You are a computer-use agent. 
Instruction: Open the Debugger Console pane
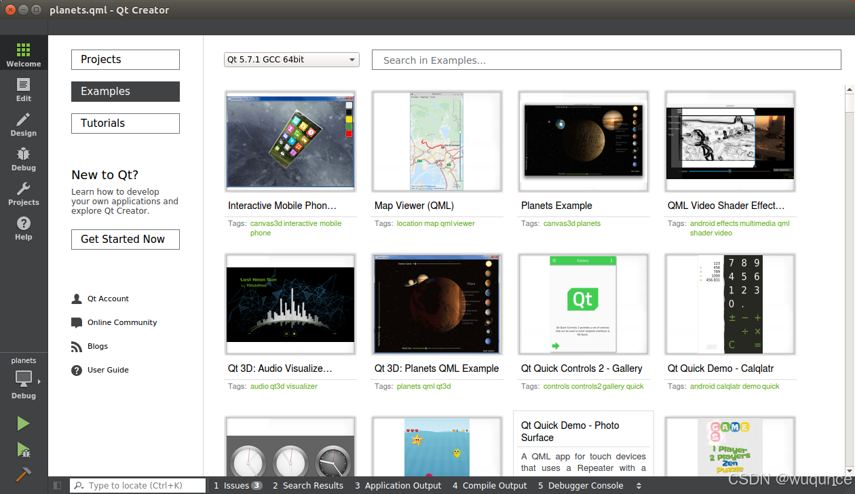pos(580,485)
